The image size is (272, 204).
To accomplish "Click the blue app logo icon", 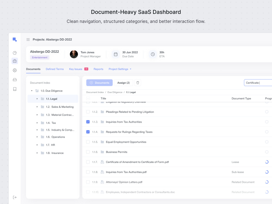I will point(15,39).
